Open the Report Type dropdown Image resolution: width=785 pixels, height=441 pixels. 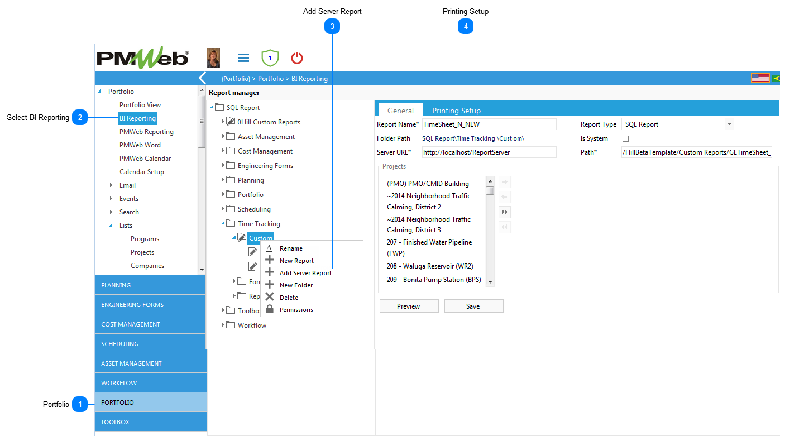[x=729, y=124]
